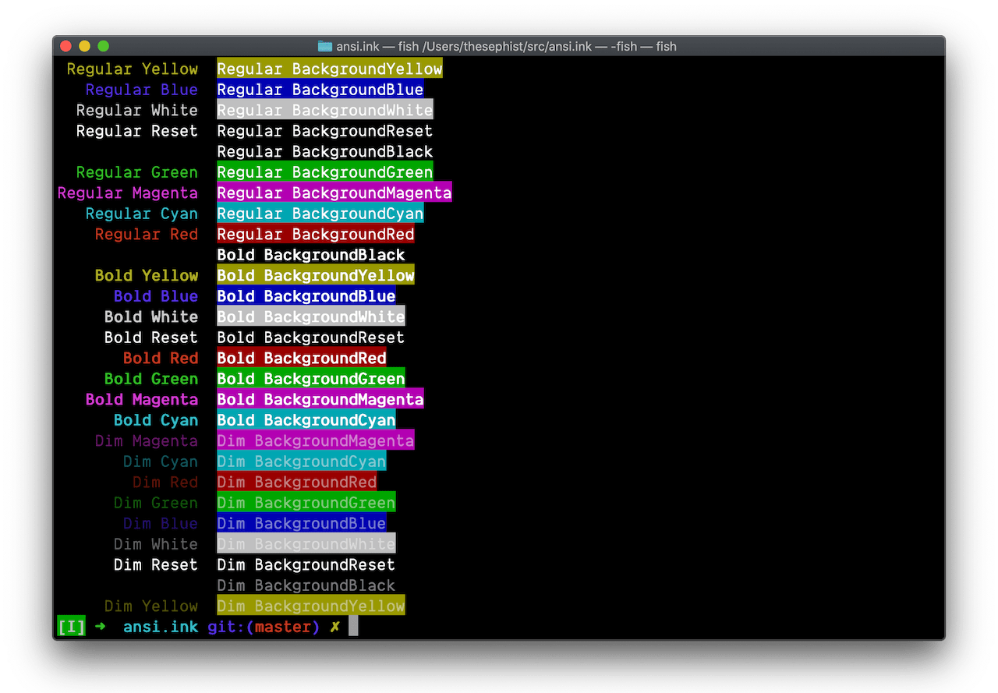Click the Bold BackgroundBlue highlighted text
This screenshot has width=998, height=693.
click(306, 296)
